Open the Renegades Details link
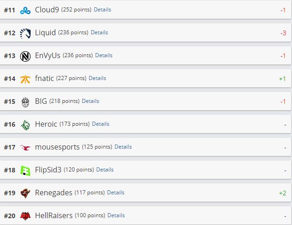 (116, 193)
